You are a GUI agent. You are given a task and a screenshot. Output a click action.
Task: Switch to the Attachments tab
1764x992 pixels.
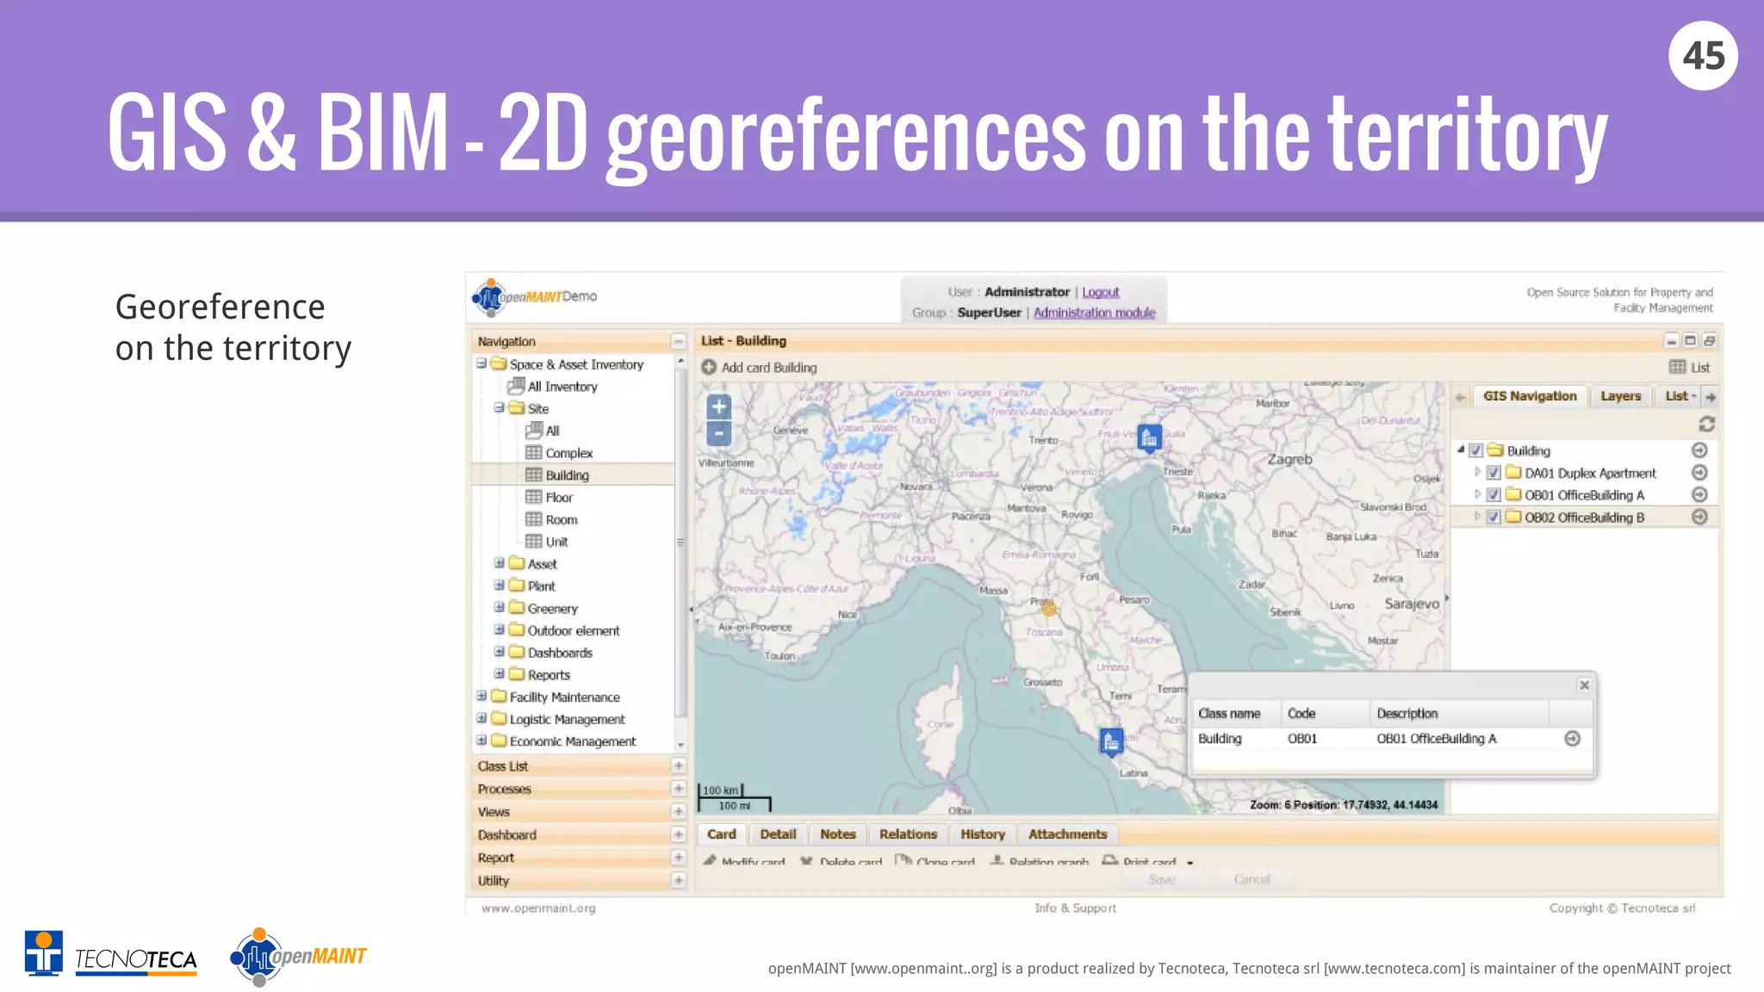[1067, 834]
